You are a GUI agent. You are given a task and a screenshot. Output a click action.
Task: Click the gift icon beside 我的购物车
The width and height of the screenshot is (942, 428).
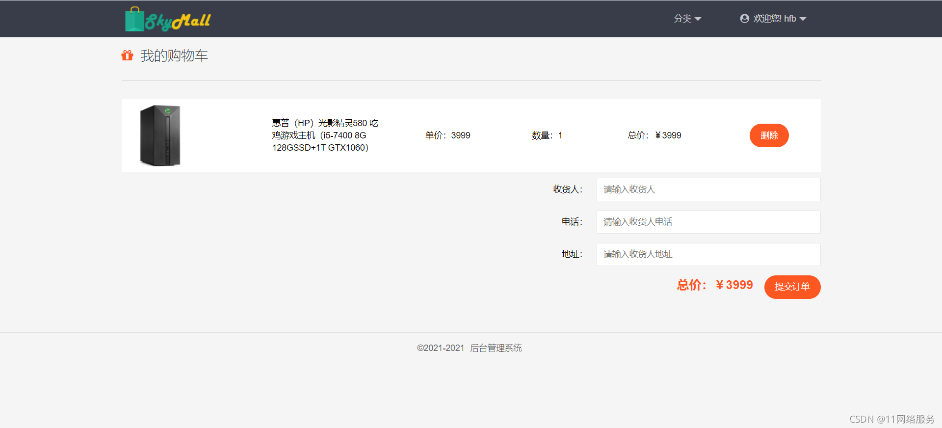[x=127, y=55]
